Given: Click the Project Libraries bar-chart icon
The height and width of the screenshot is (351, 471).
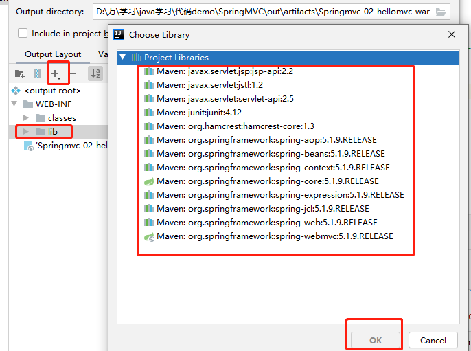Looking at the screenshot, I should (137, 57).
